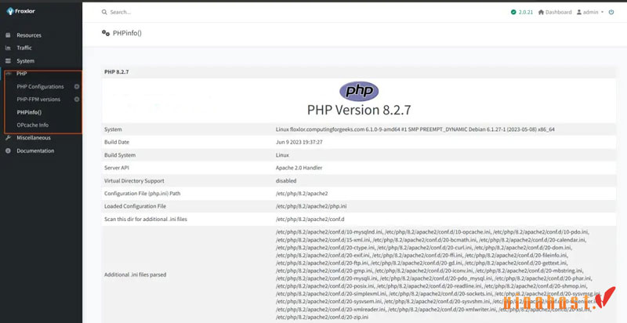
Task: Click the power logout icon
Action: [611, 12]
